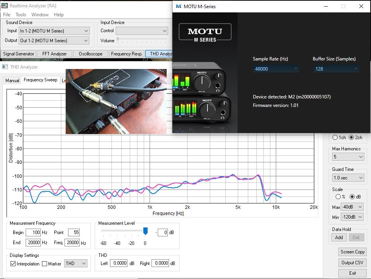Switch to the Manual tab
371x279 pixels.
click(x=12, y=81)
